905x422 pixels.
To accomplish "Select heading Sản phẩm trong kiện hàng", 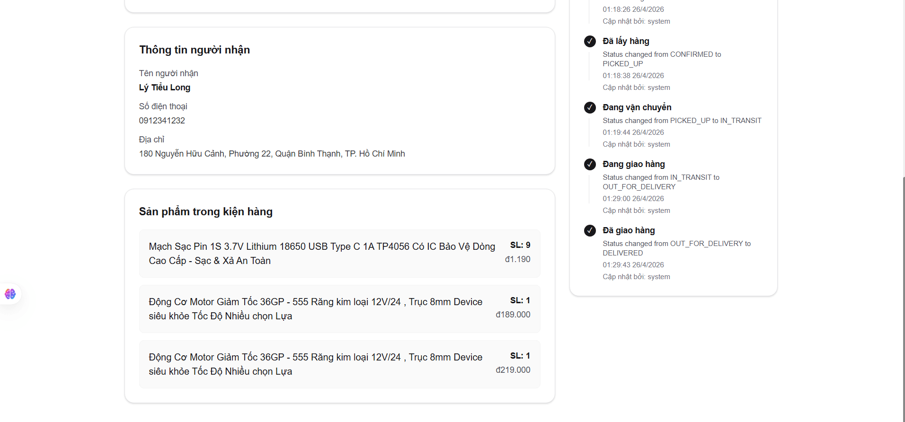I will (206, 211).
